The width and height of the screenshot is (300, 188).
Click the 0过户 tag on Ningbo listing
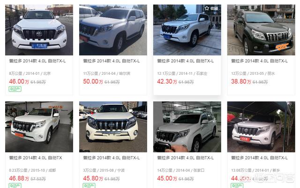coord(89,186)
